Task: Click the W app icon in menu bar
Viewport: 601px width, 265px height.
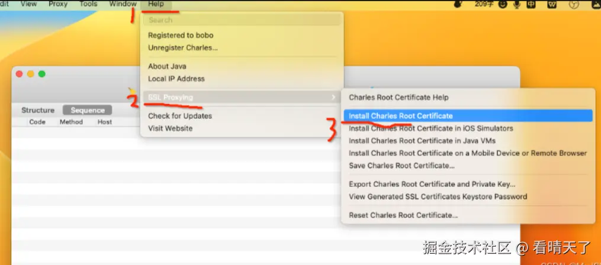Action: click(x=552, y=4)
